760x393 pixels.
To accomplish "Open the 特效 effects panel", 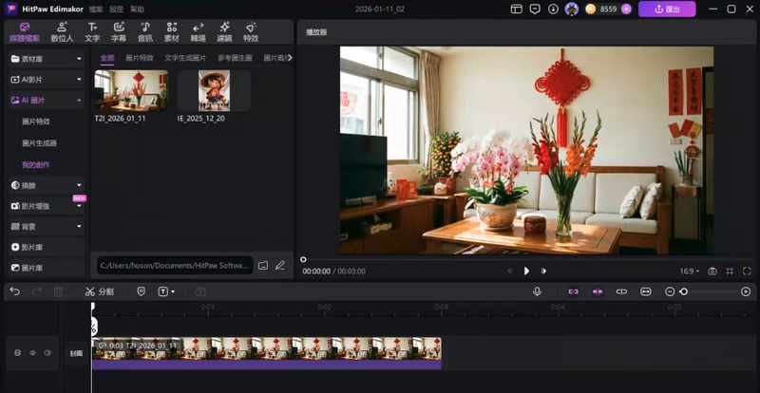I will [251, 32].
